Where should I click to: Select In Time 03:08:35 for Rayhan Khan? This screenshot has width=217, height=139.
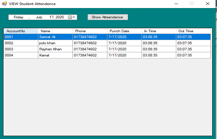159,49
